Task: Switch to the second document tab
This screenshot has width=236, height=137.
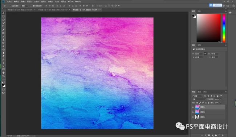Action: 54,10
